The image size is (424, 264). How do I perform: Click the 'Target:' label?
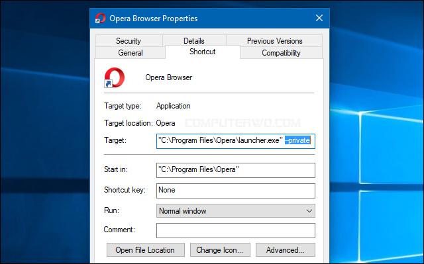coord(115,140)
